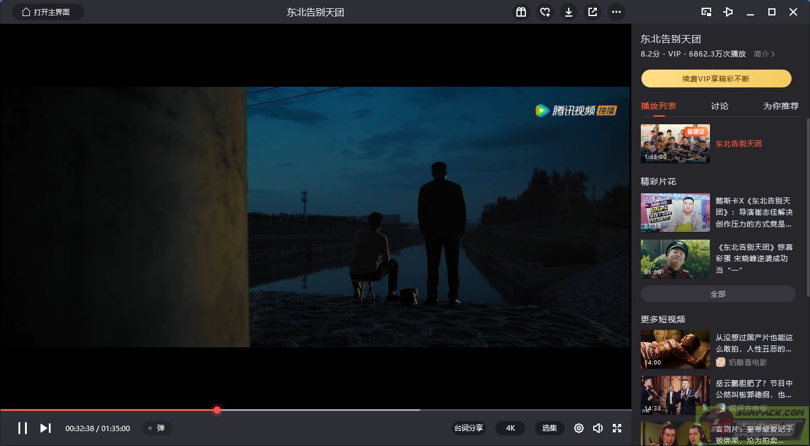Click the 《东北告别天团》惊喜彩蛋 clip title text
The width and height of the screenshot is (810, 446).
(754, 259)
